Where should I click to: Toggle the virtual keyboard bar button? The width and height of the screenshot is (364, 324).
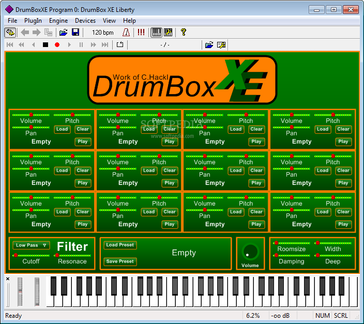point(156,32)
